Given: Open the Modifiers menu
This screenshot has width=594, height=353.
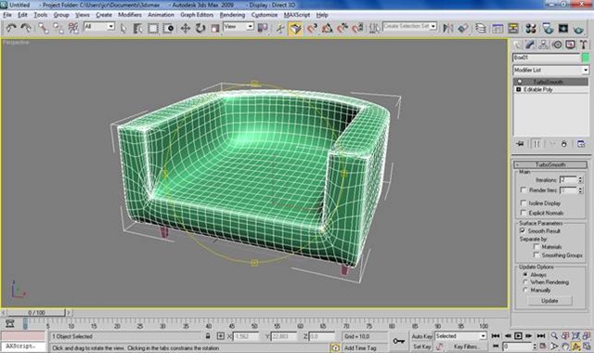Looking at the screenshot, I should [130, 15].
